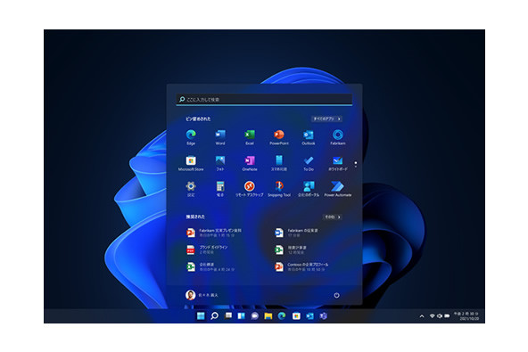This screenshot has width=528, height=352.
Task: Open the Edge browser pinned app
Action: [191, 137]
